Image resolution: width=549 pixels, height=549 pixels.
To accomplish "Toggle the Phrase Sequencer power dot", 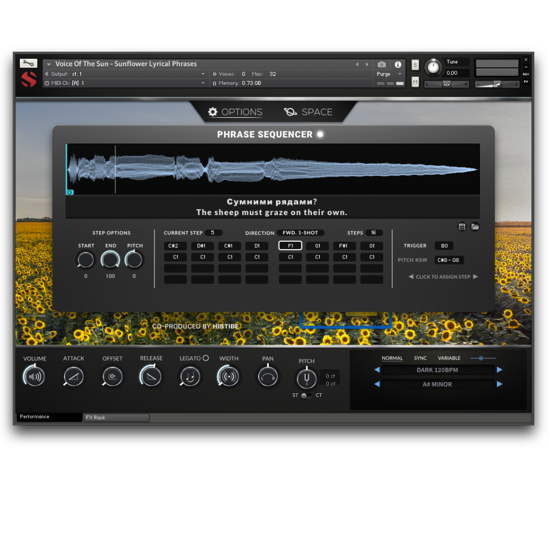I will tap(320, 135).
